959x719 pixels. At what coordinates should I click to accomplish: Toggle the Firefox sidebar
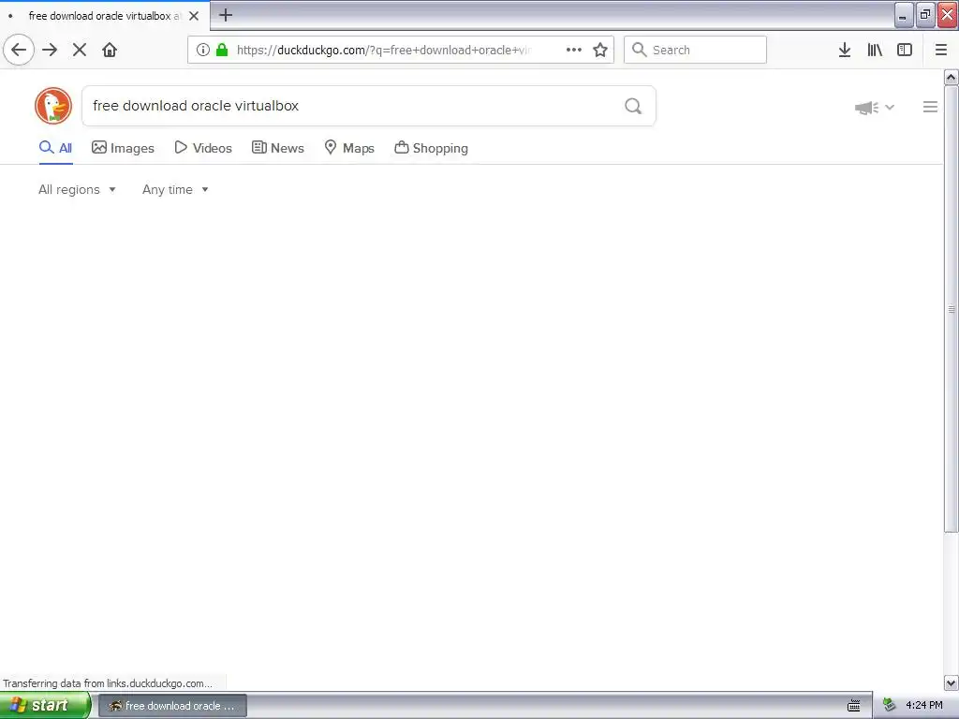(905, 50)
